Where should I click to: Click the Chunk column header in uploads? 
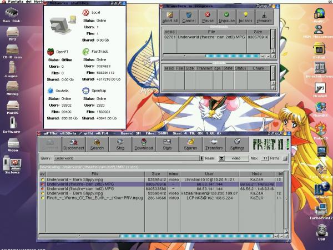tap(259, 68)
